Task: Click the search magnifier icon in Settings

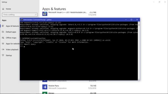Action: tap(36, 15)
